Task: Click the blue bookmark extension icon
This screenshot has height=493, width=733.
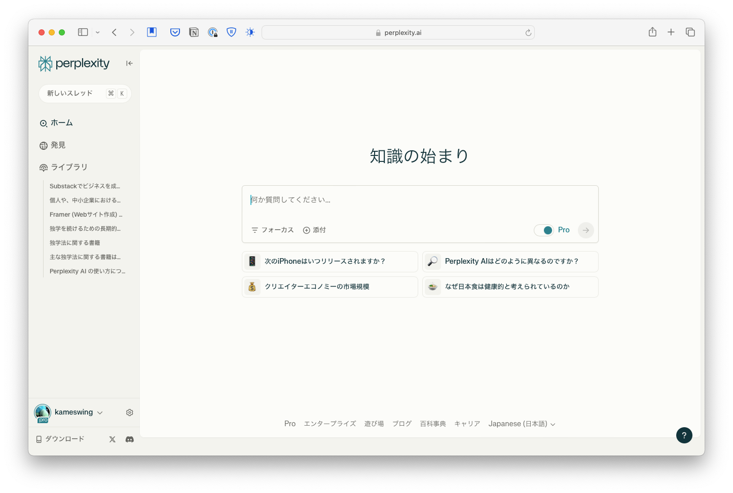Action: pyautogui.click(x=152, y=32)
